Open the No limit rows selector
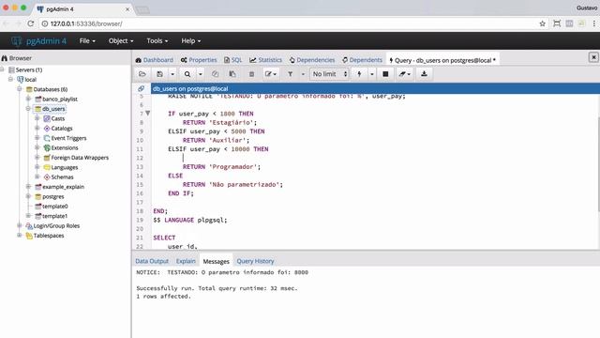 tap(329, 74)
